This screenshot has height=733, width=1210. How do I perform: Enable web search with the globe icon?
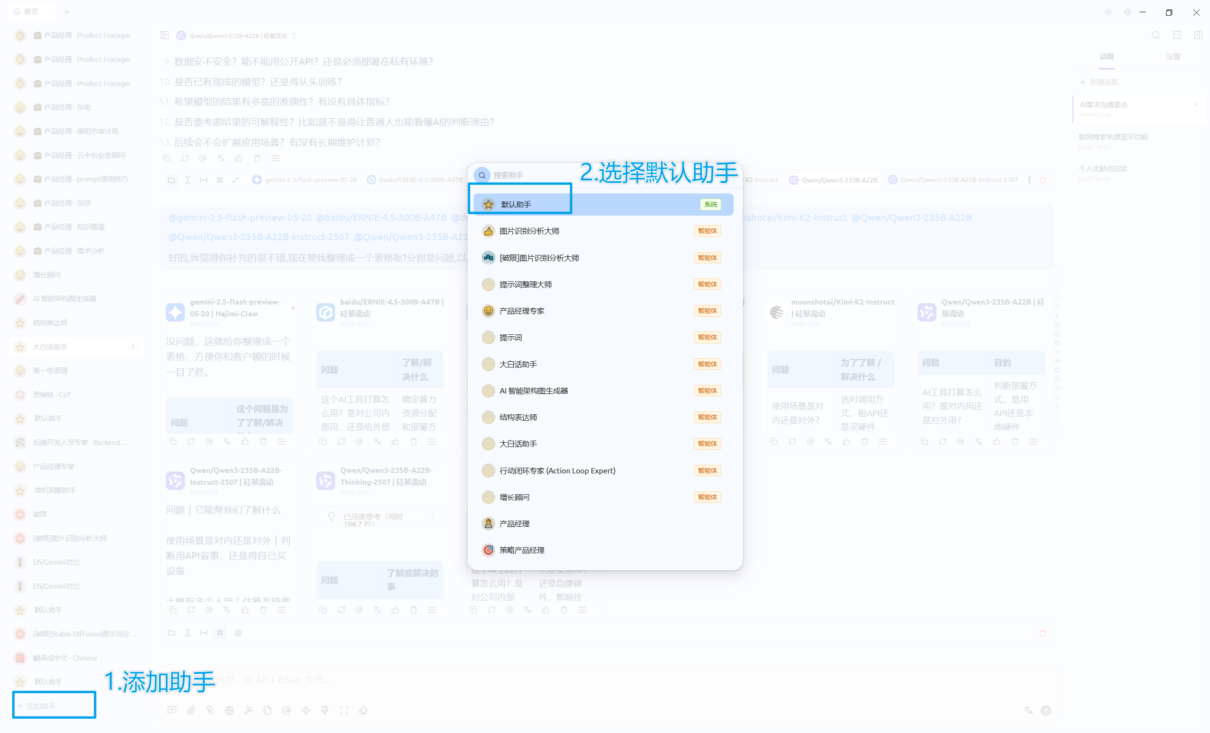pyautogui.click(x=229, y=710)
